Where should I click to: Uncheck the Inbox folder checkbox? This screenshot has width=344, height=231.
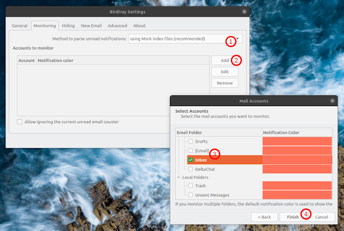click(x=191, y=160)
